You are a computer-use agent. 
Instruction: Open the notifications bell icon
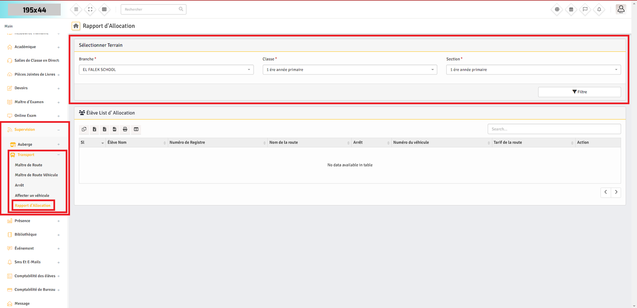pyautogui.click(x=599, y=9)
